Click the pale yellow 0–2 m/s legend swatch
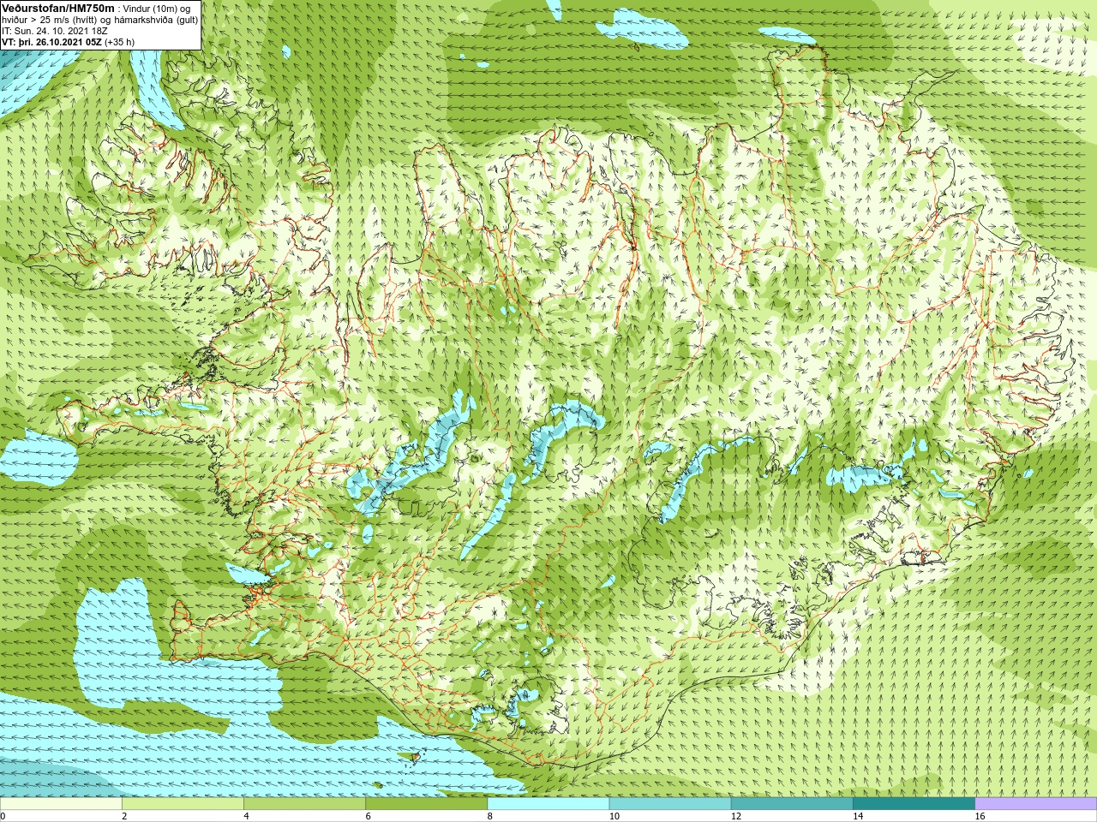Viewport: 1097px width, 822px height. click(61, 804)
